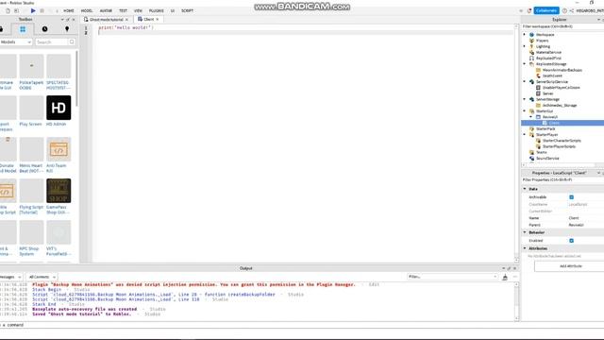Clear the Output with the broom icon
This screenshot has width=604, height=340.
pos(505,277)
